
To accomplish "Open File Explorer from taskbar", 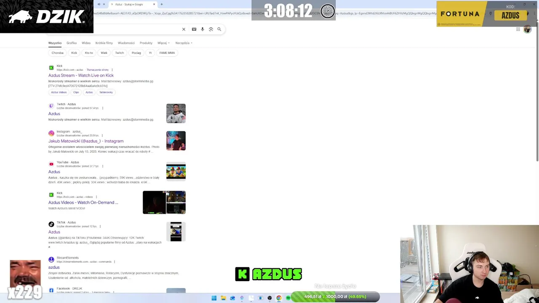I will tap(223, 298).
